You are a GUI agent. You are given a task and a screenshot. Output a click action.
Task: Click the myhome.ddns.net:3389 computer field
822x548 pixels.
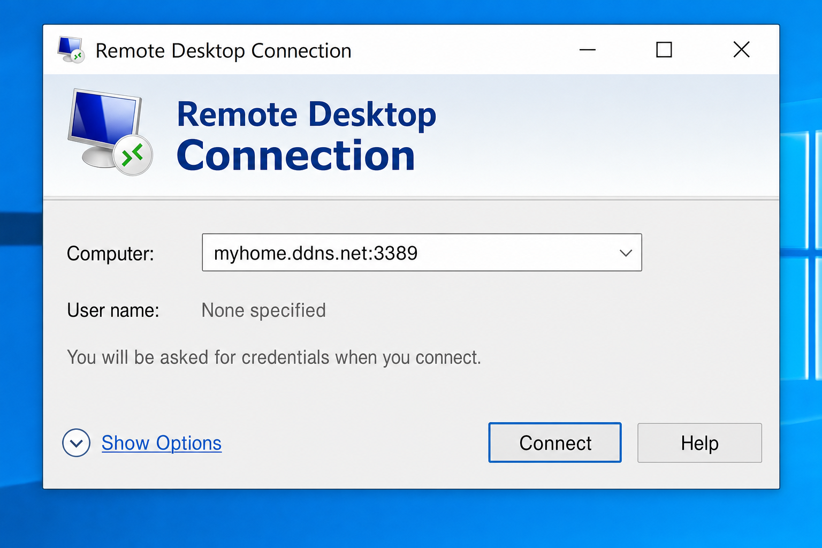[x=422, y=253]
